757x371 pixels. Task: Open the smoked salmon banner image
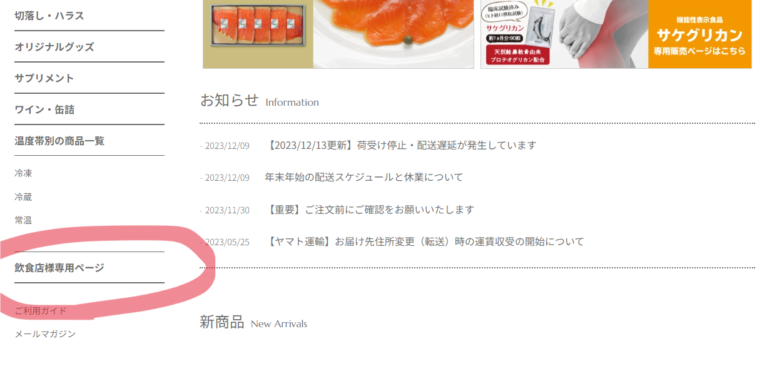338,34
